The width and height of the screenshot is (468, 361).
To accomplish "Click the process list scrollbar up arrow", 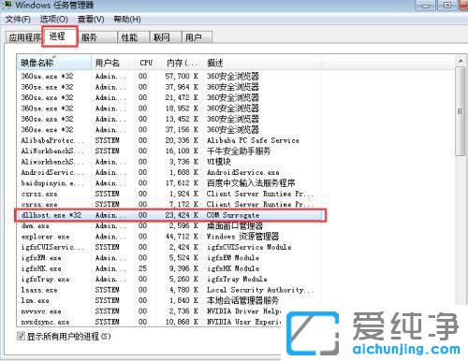I will [x=461, y=62].
